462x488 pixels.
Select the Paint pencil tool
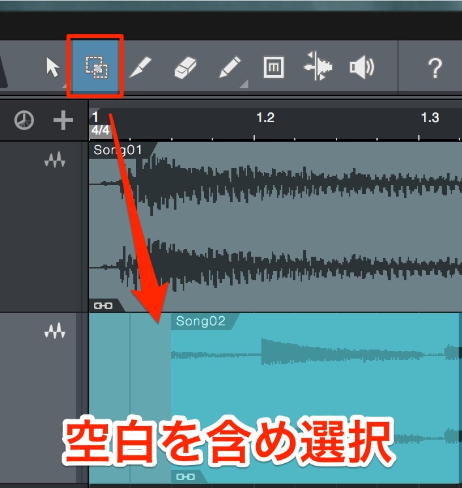[x=230, y=67]
